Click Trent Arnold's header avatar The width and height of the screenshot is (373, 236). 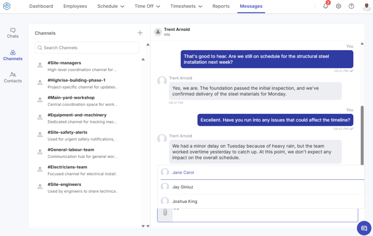click(158, 32)
